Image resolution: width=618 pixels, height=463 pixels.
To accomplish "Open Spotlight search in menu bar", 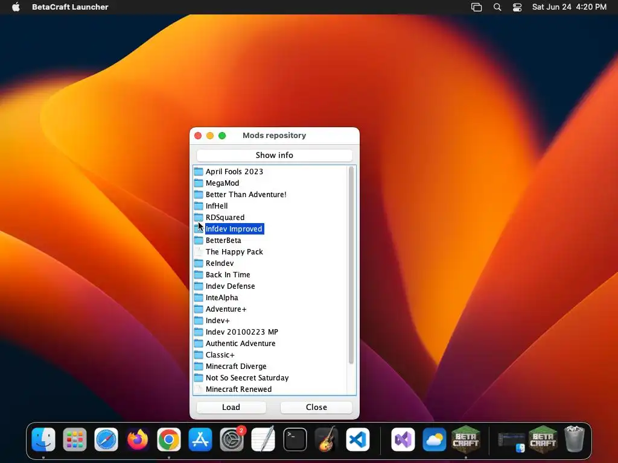I will click(x=497, y=7).
